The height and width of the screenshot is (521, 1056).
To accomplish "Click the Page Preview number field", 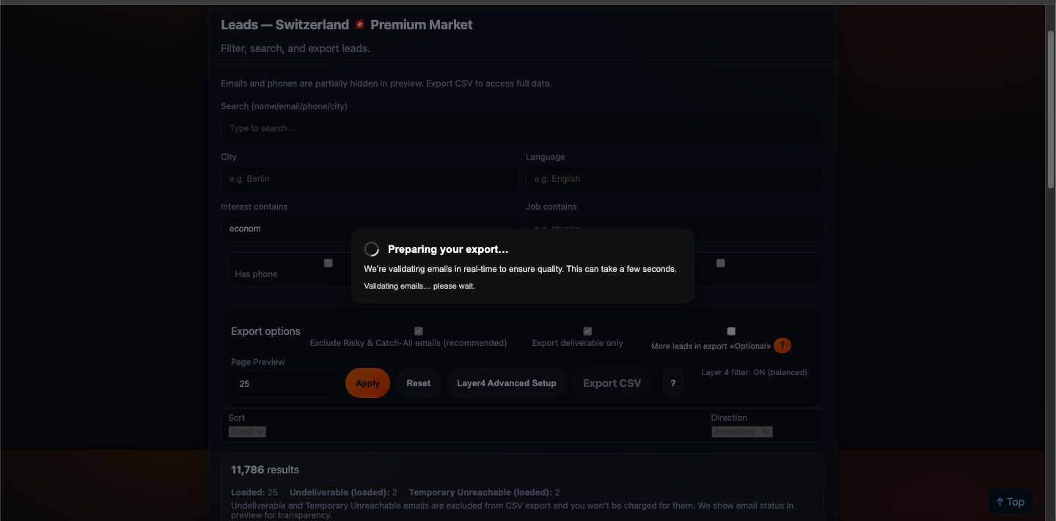I will click(284, 383).
